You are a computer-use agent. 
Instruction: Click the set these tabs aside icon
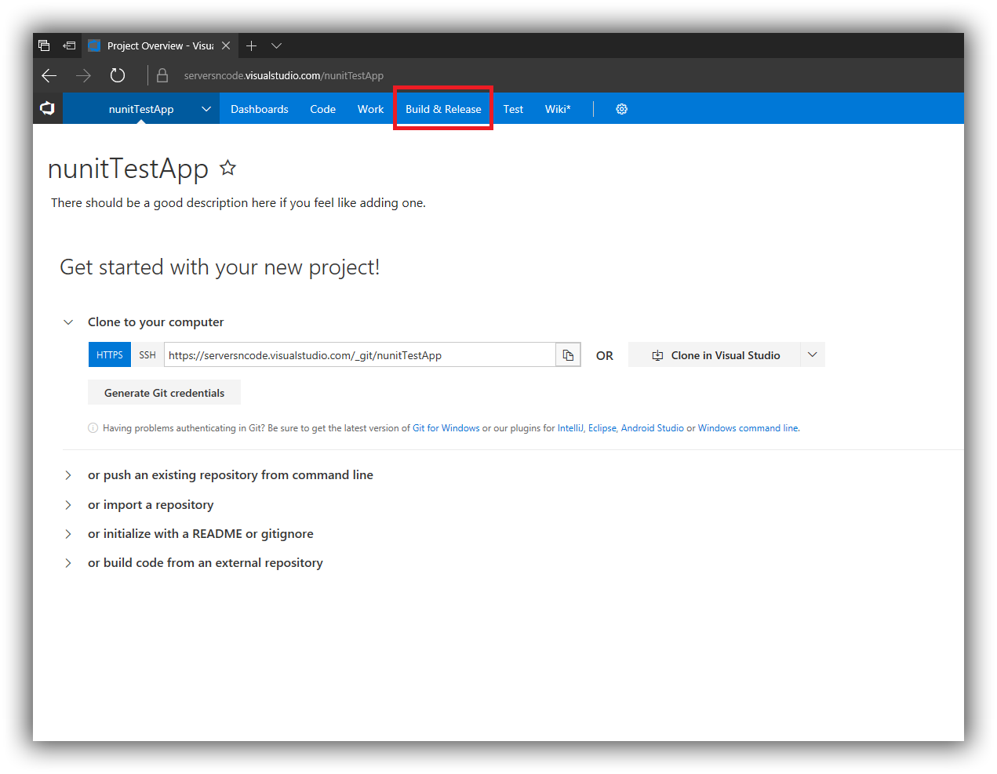click(x=69, y=45)
